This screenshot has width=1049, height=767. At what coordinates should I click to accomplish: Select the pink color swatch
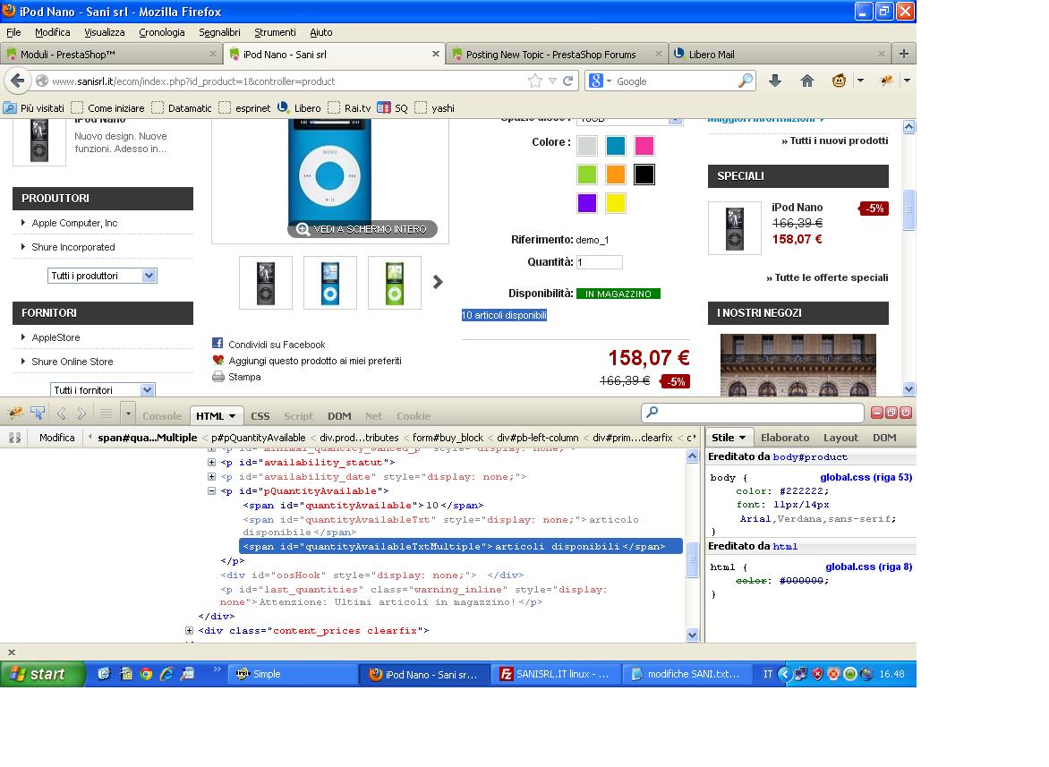click(x=644, y=146)
